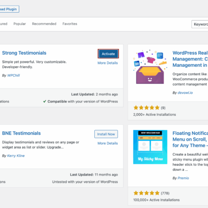Open the Keyword search type dropdown
The image size is (208, 208).
pos(200,24)
